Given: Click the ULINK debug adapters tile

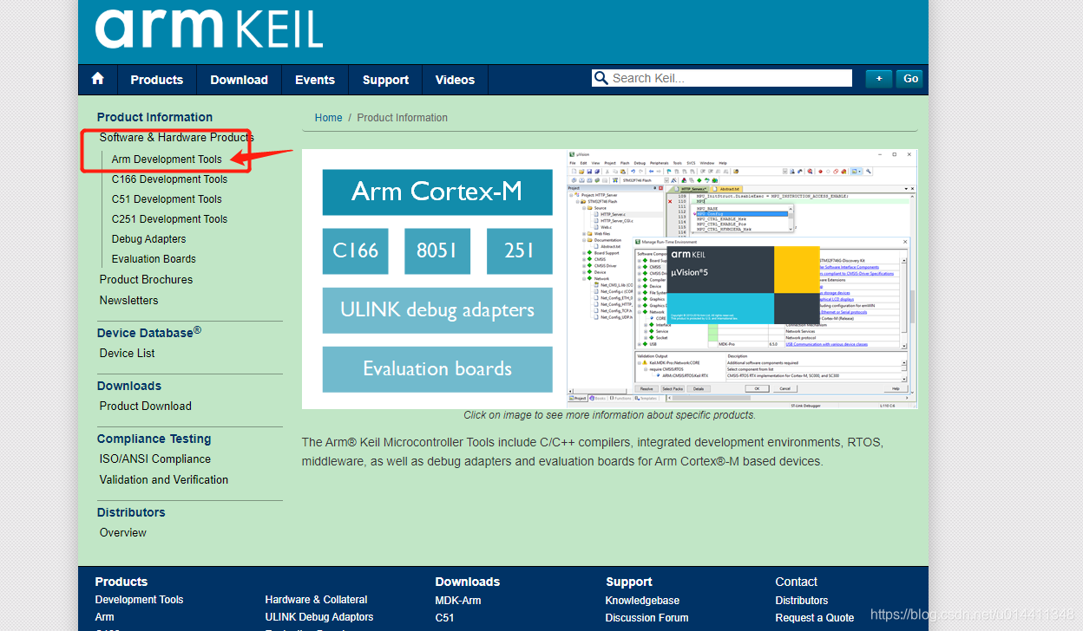Looking at the screenshot, I should 437,310.
